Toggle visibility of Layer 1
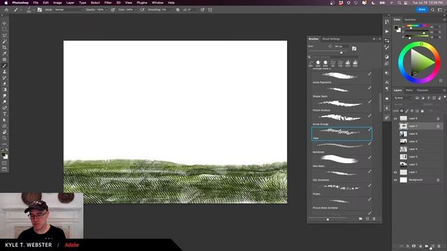Screen dimensions: 447x251 [x=395, y=172]
